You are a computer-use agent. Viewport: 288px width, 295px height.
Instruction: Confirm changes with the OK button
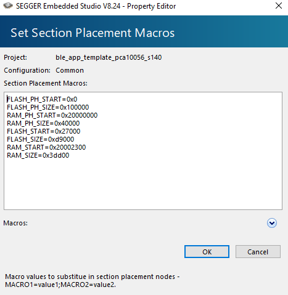[207, 252]
